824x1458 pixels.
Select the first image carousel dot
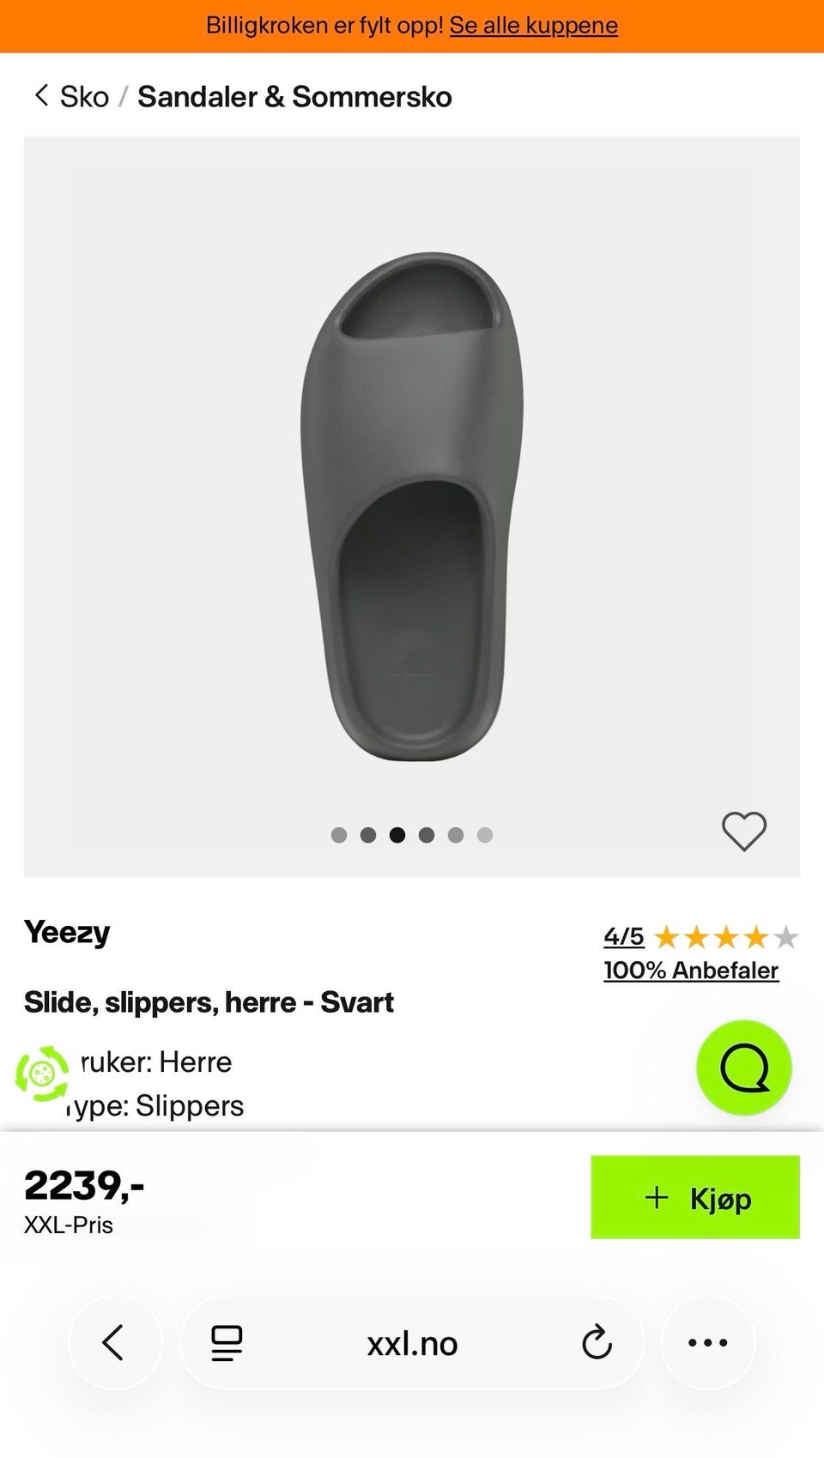click(x=339, y=835)
